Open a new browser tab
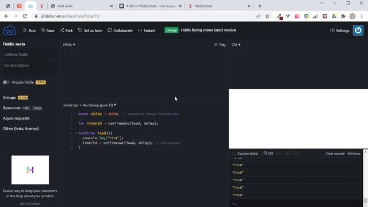This screenshot has height=207, width=368. coord(260,6)
